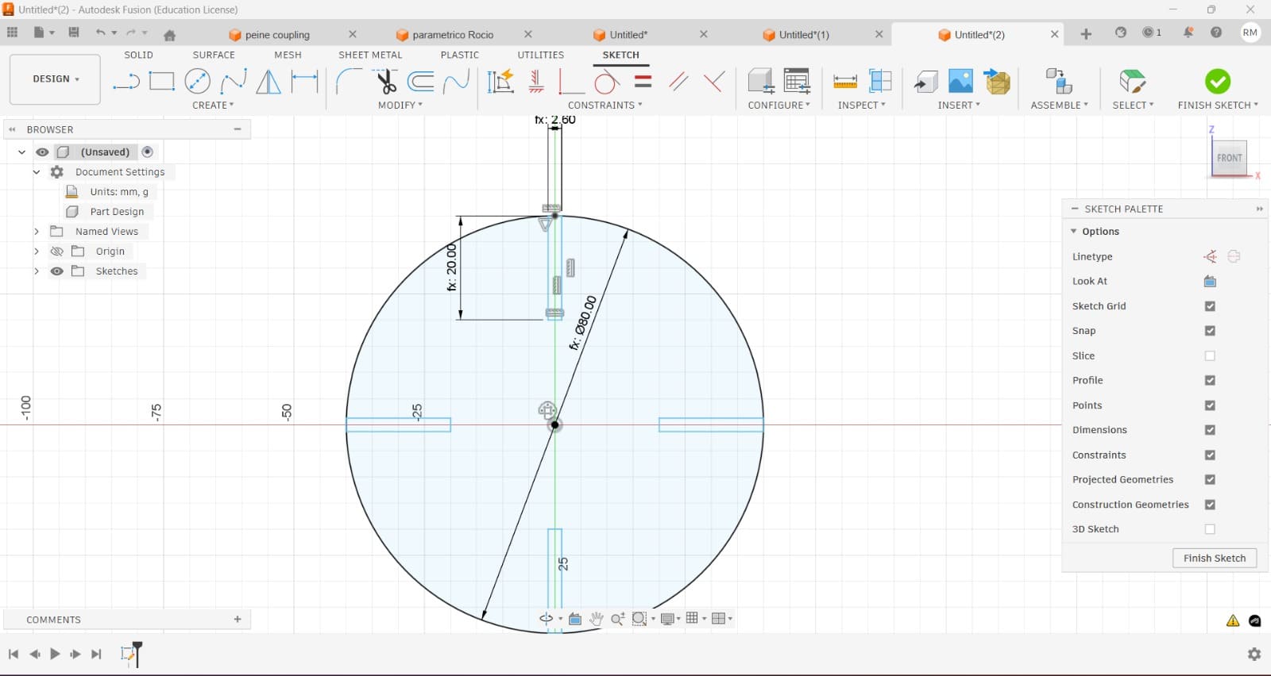
Task: Click the Horizontal/Vertical constraint icon
Action: [536, 81]
